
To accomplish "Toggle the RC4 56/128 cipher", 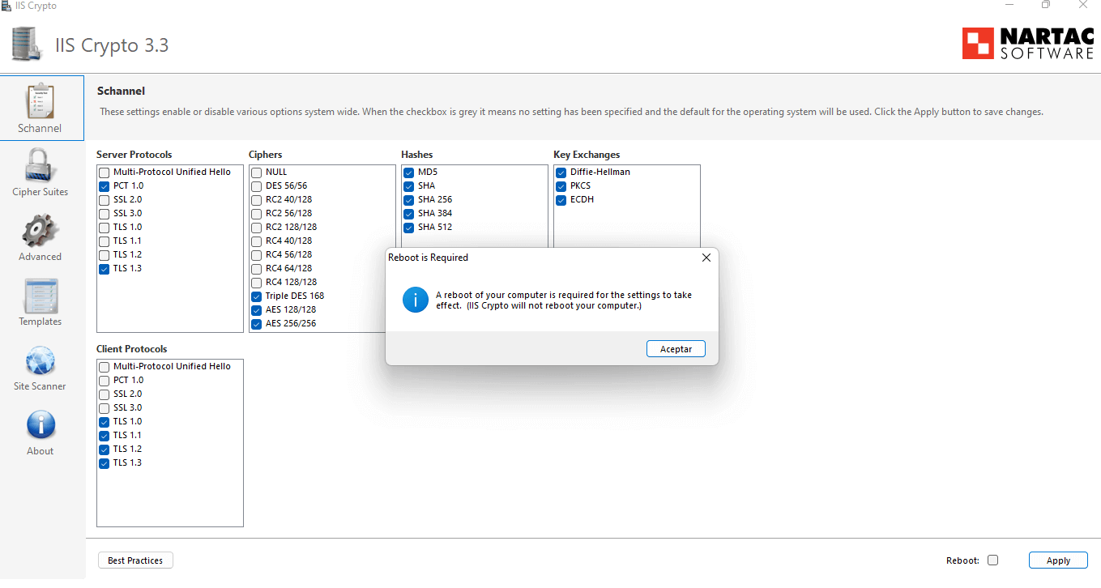I will 256,255.
